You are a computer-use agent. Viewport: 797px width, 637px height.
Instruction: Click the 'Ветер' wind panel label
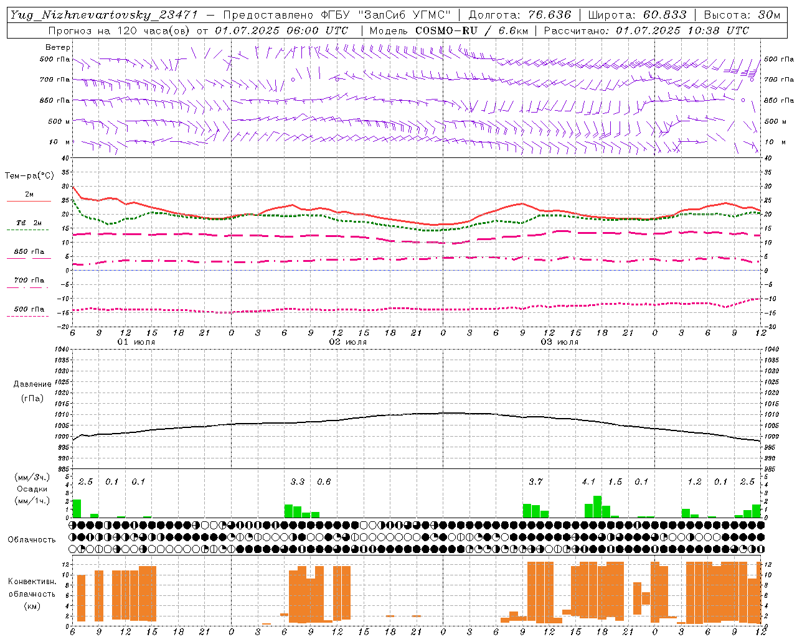click(x=58, y=47)
